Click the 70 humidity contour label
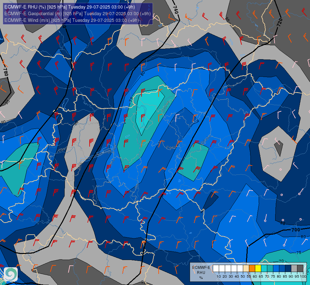Image resolution: width=310 pixels, height=285 pixels. pyautogui.click(x=281, y=261)
